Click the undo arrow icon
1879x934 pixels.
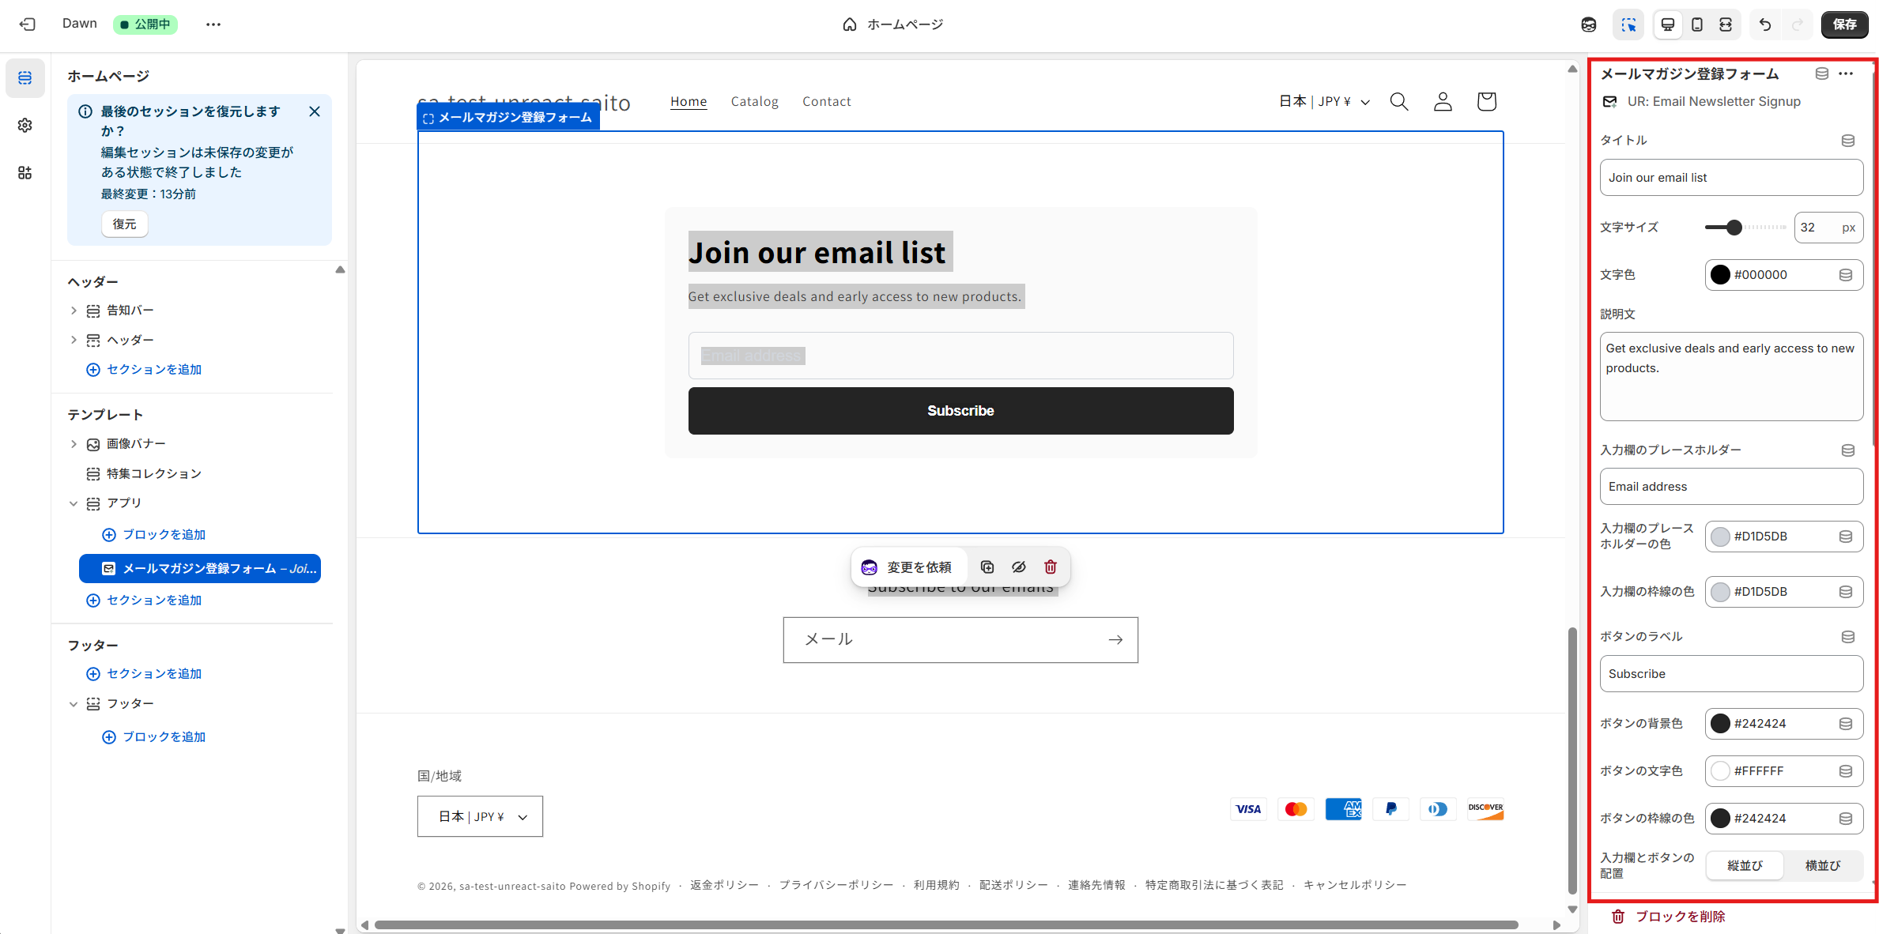[1764, 24]
